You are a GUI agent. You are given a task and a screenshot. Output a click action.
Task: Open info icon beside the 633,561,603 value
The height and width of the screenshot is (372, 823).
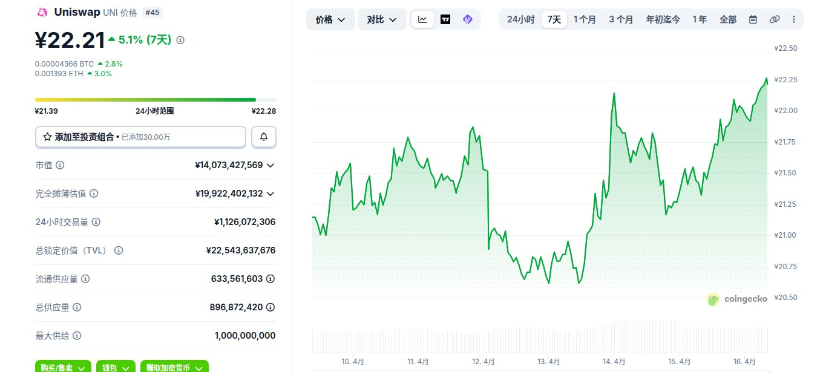(271, 279)
